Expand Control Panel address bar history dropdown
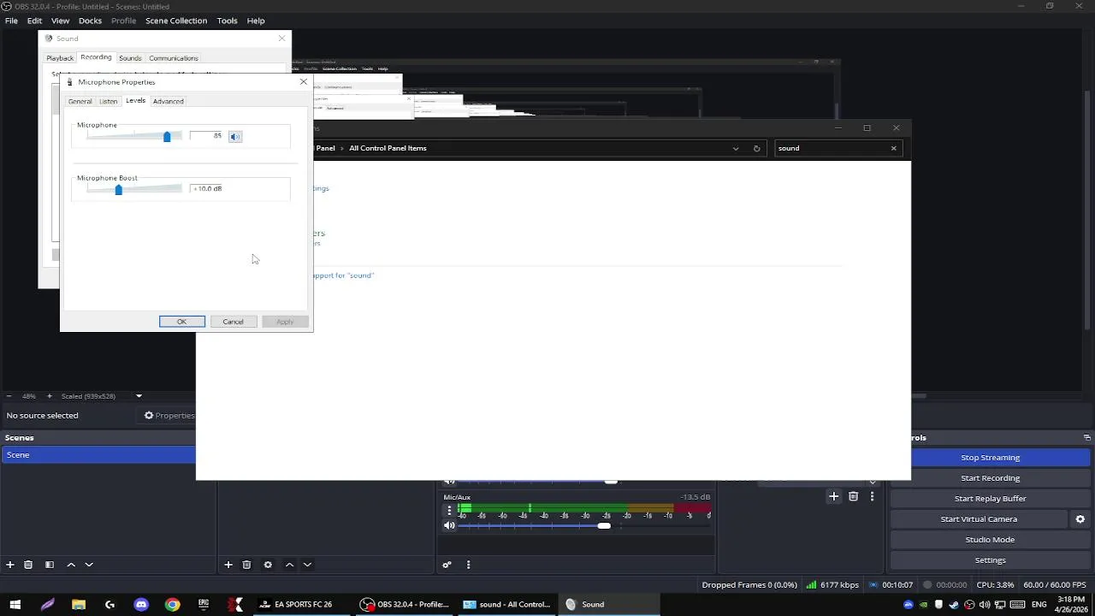 click(735, 148)
